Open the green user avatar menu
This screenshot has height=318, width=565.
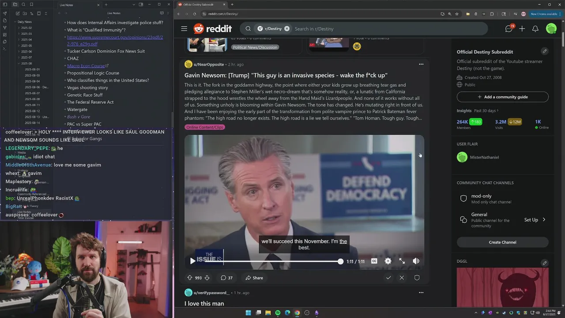pyautogui.click(x=551, y=29)
